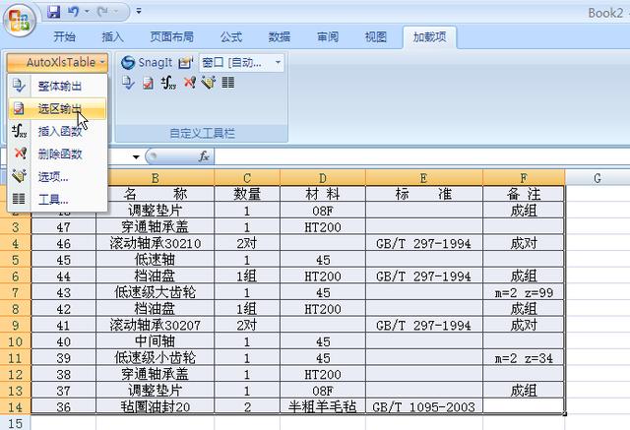630x430 pixels.
Task: Click the cell 中间轴
Action: [156, 341]
